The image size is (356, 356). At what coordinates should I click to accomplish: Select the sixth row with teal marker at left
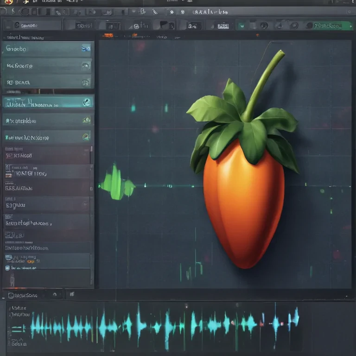(48, 137)
